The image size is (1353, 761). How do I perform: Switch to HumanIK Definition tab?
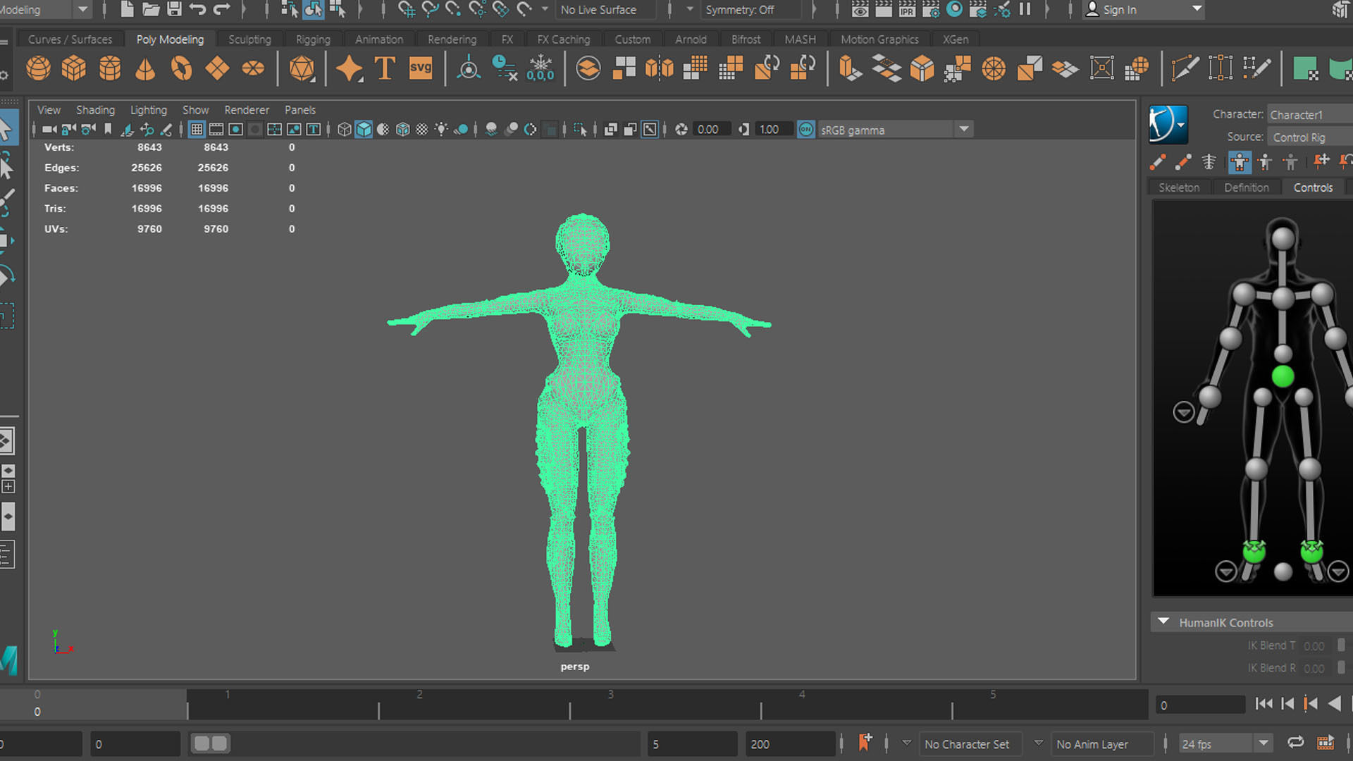(1247, 187)
